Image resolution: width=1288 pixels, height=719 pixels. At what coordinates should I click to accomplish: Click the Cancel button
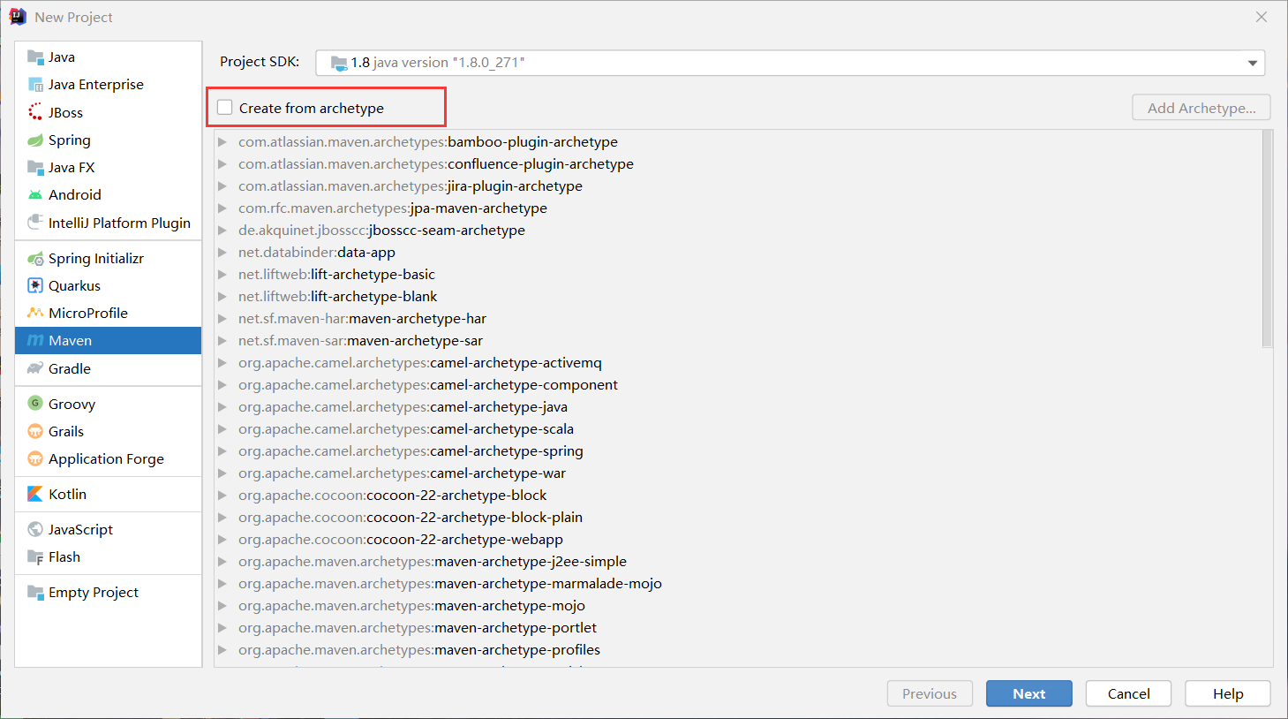tap(1128, 693)
